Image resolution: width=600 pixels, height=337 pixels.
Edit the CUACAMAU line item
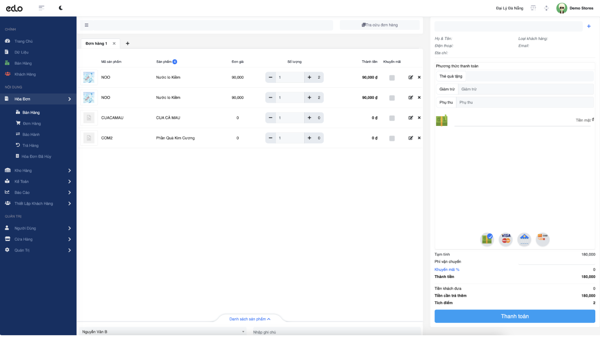411,118
